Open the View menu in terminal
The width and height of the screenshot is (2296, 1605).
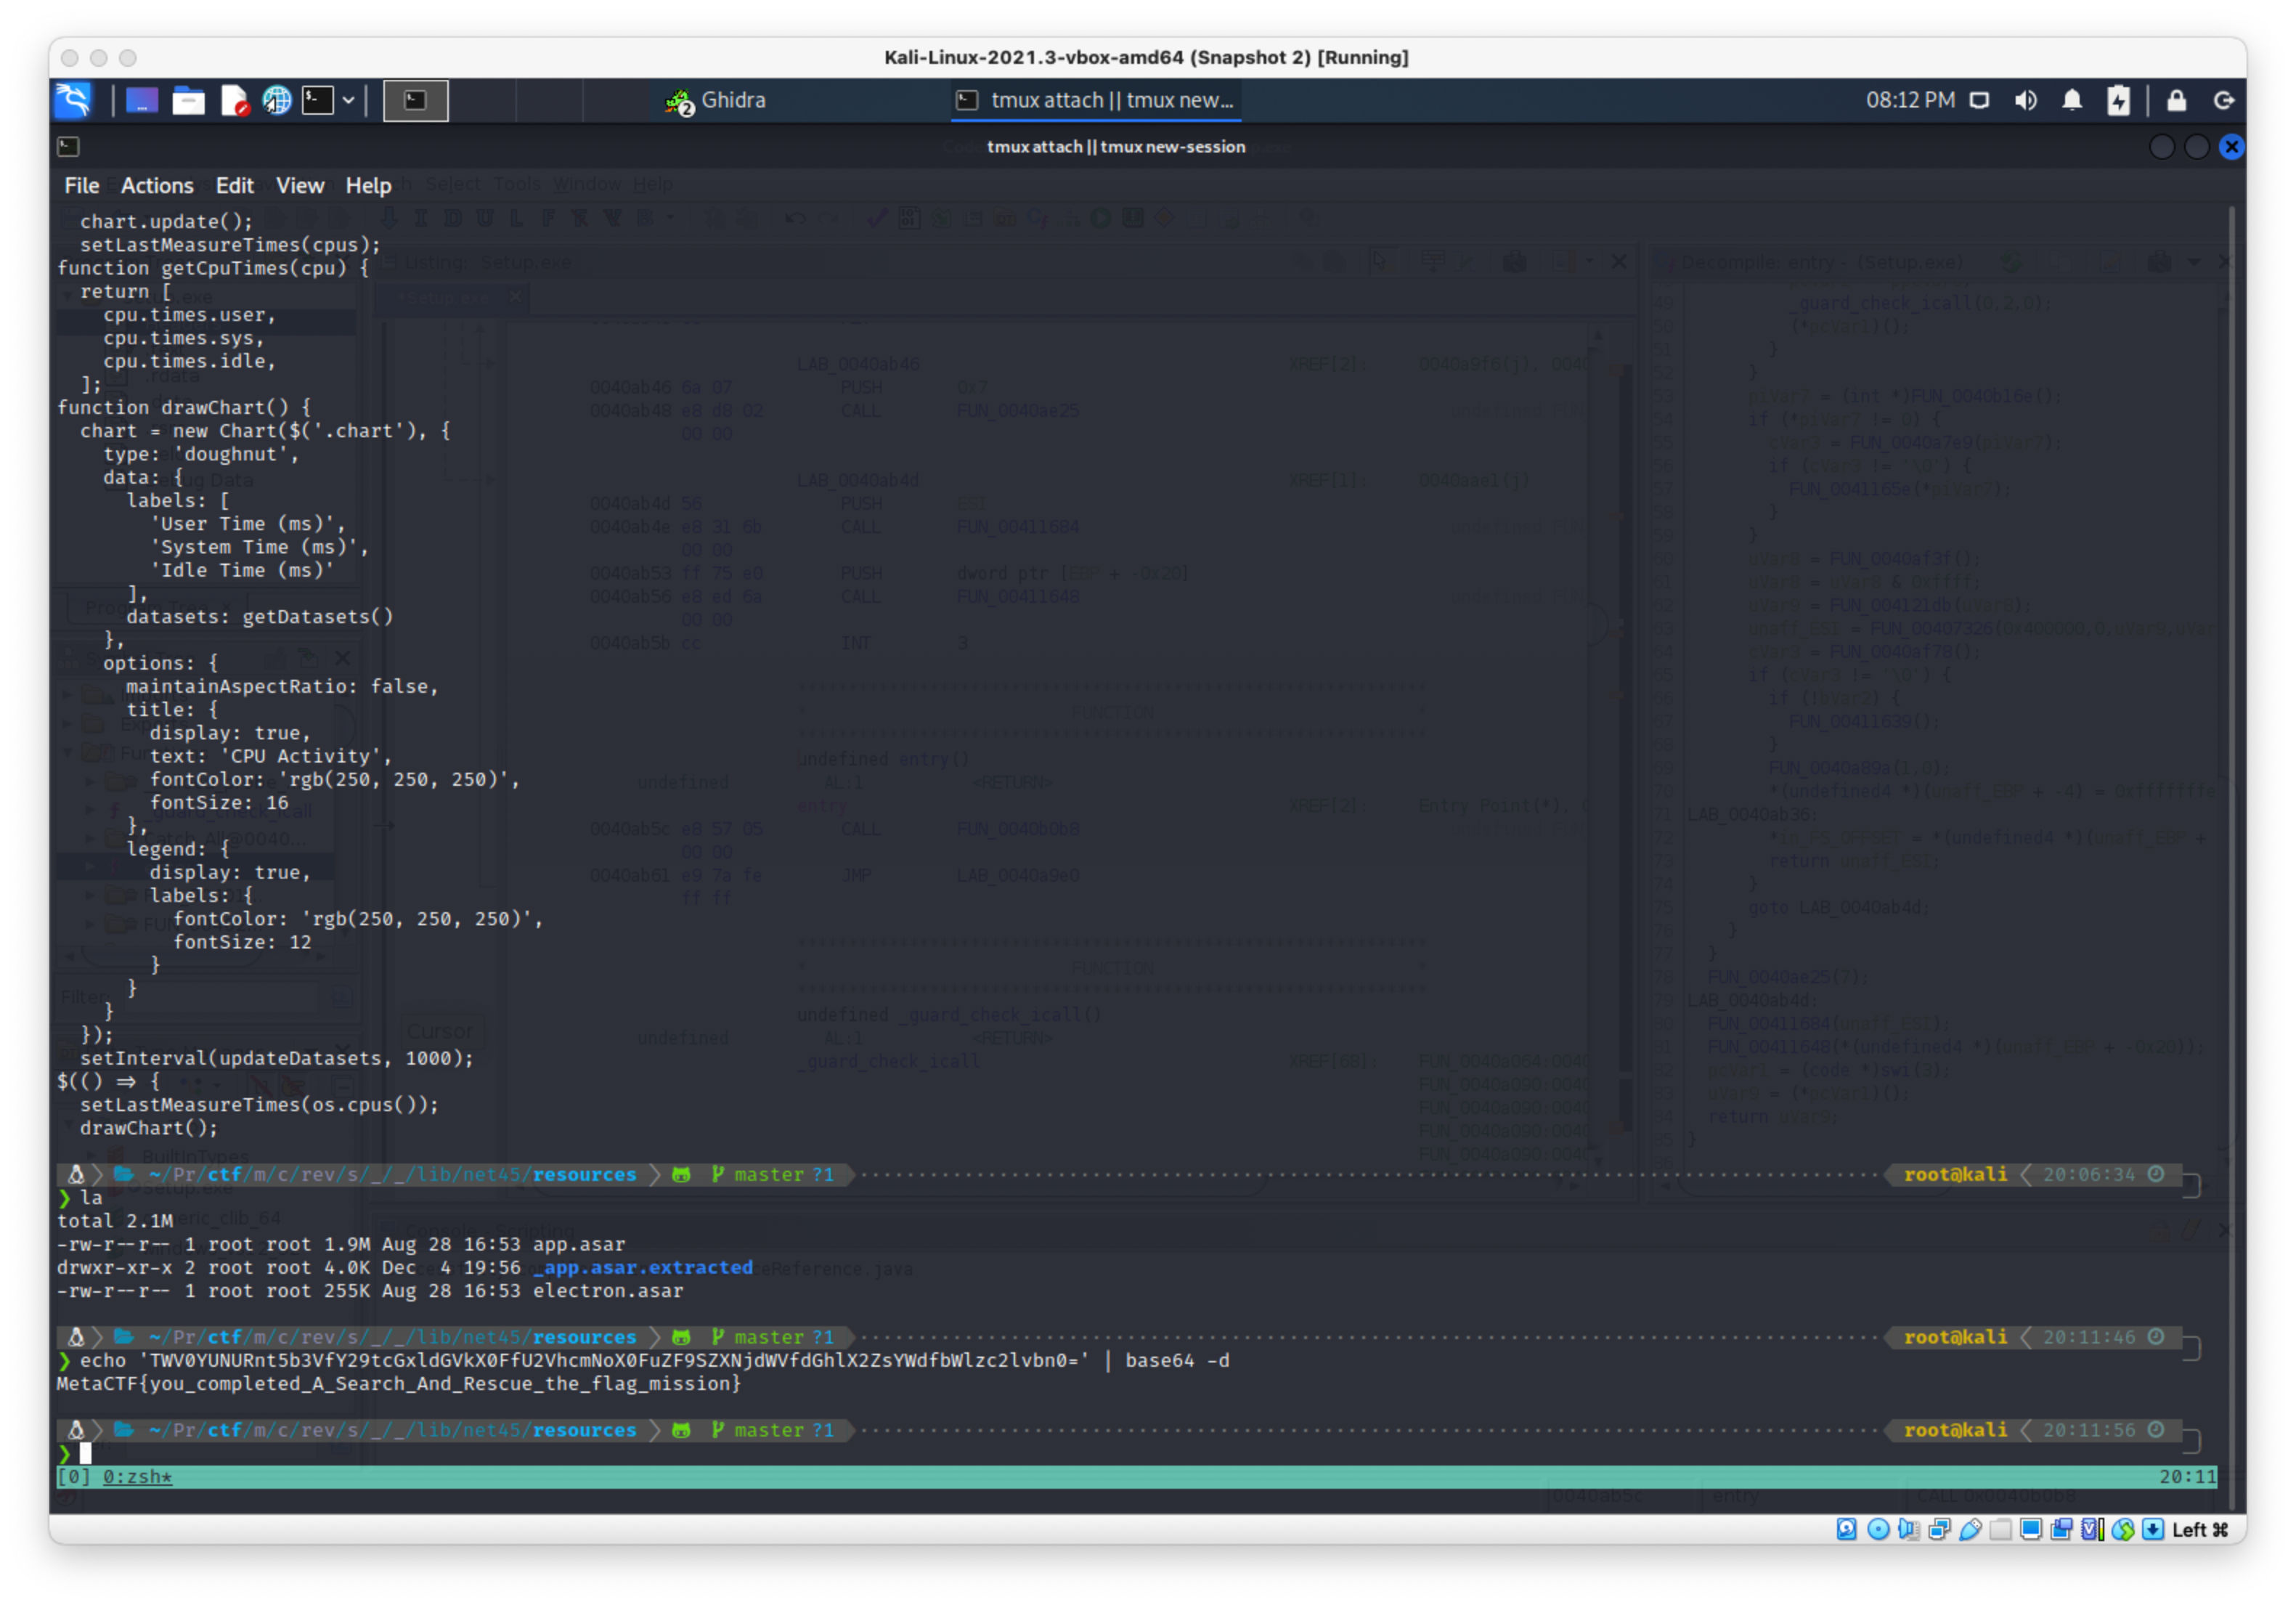coord(300,185)
